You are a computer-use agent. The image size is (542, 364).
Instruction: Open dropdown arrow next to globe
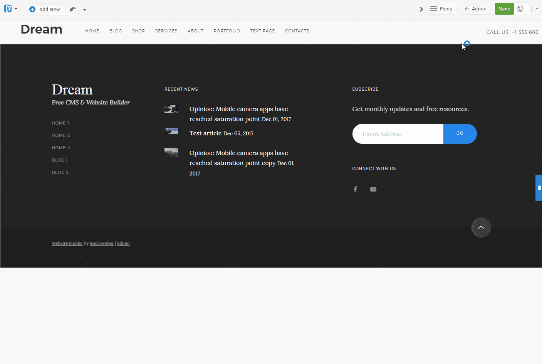click(x=537, y=9)
